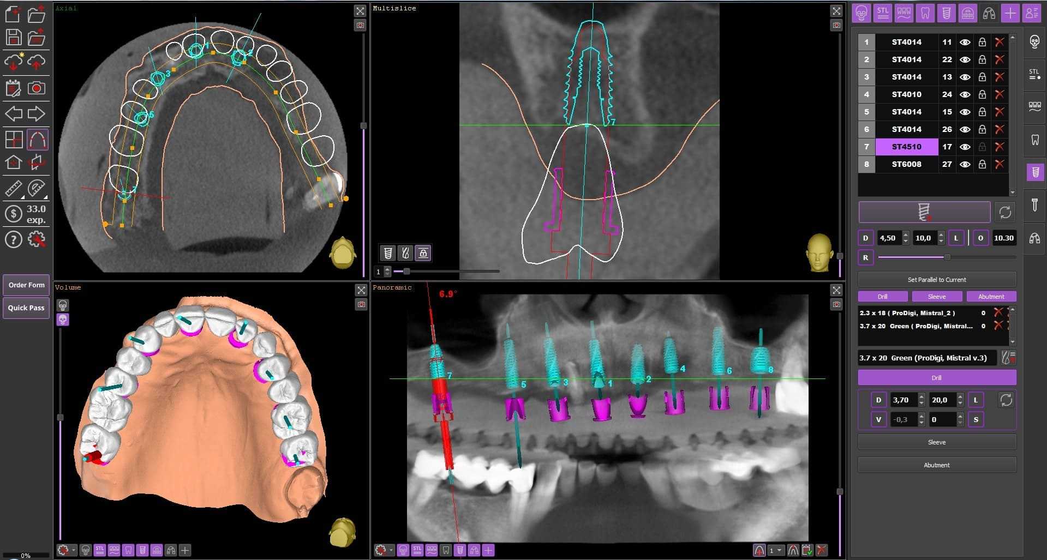
Task: Expand the Sleeve section below drill settings
Action: pyautogui.click(x=936, y=442)
